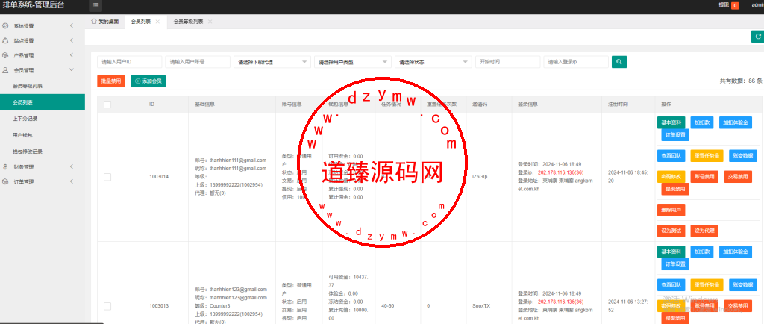
Task: Click the orange 提现 count badge
Action: pos(735,6)
